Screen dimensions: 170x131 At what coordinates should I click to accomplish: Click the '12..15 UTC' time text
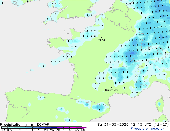(x=141, y=125)
